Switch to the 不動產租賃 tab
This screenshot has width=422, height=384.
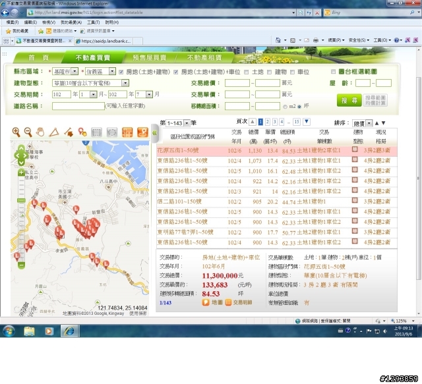[204, 57]
